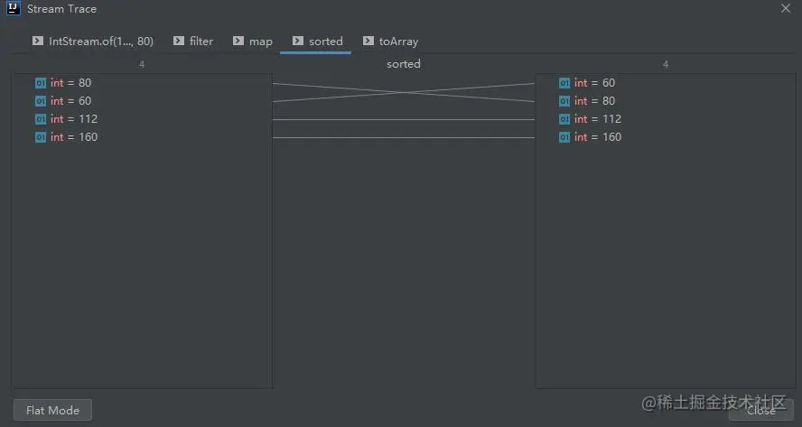
Task: Click the arrow icon before map tab
Action: click(238, 41)
